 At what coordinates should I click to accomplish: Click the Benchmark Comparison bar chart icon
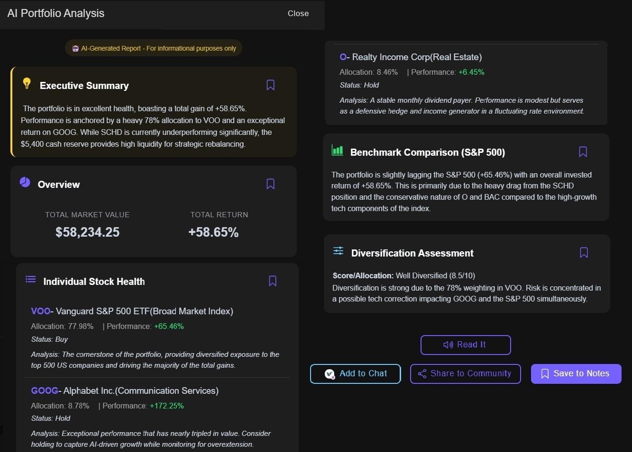(x=337, y=151)
